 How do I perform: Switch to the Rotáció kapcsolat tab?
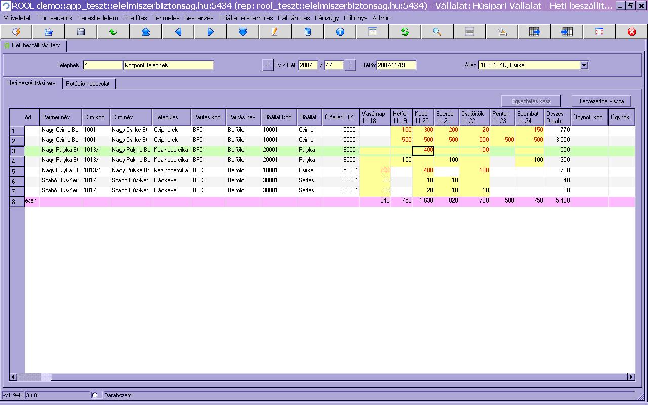tap(88, 84)
